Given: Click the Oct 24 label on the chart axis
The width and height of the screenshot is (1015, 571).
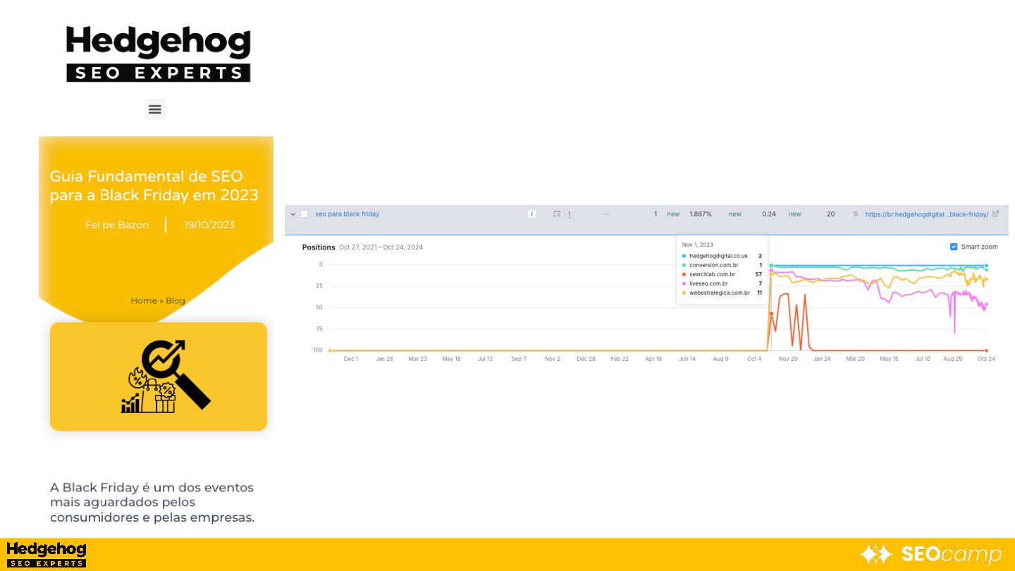Looking at the screenshot, I should pos(985,359).
